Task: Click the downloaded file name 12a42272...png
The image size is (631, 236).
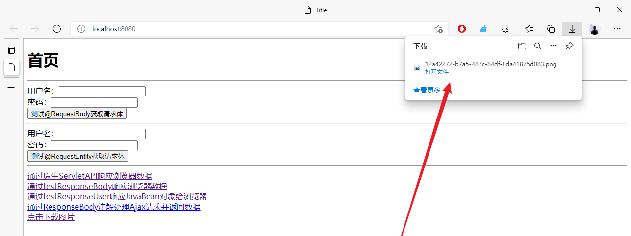Action: click(x=491, y=64)
